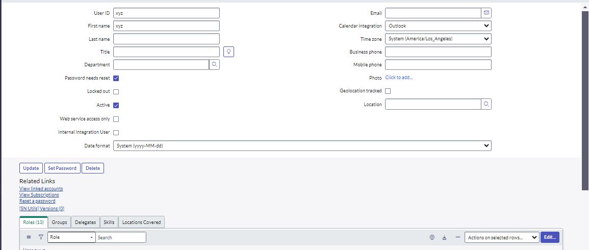The image size is (589, 250).
Task: Open the Calendar integration dropdown
Action: 439,26
